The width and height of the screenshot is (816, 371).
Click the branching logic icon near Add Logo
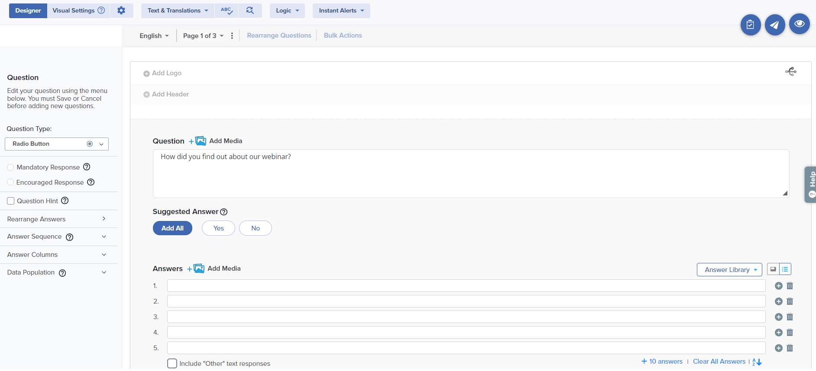point(790,72)
